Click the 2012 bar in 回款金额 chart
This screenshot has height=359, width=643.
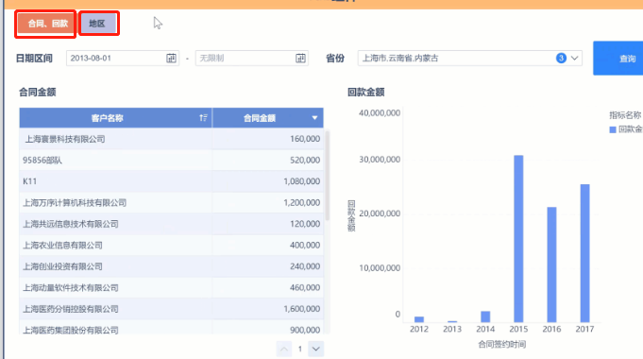point(419,319)
